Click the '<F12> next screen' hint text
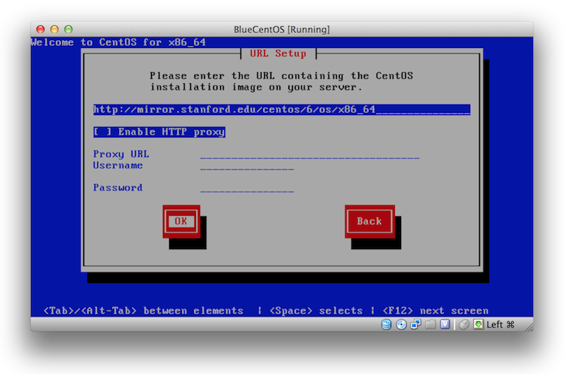Screen dimensions: 564x374 [x=435, y=310]
